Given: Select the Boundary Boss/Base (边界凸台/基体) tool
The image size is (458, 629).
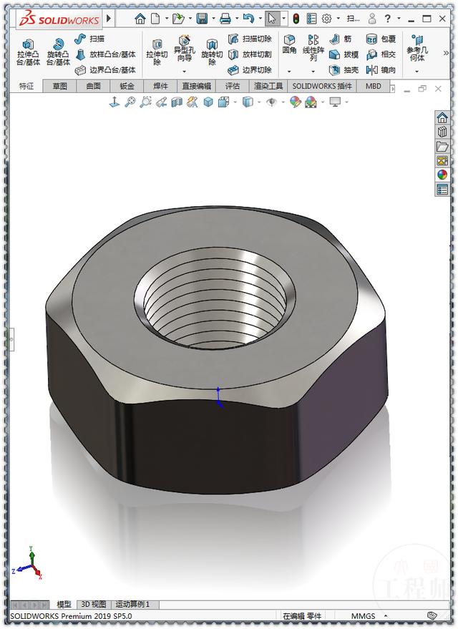Looking at the screenshot, I should [106, 70].
